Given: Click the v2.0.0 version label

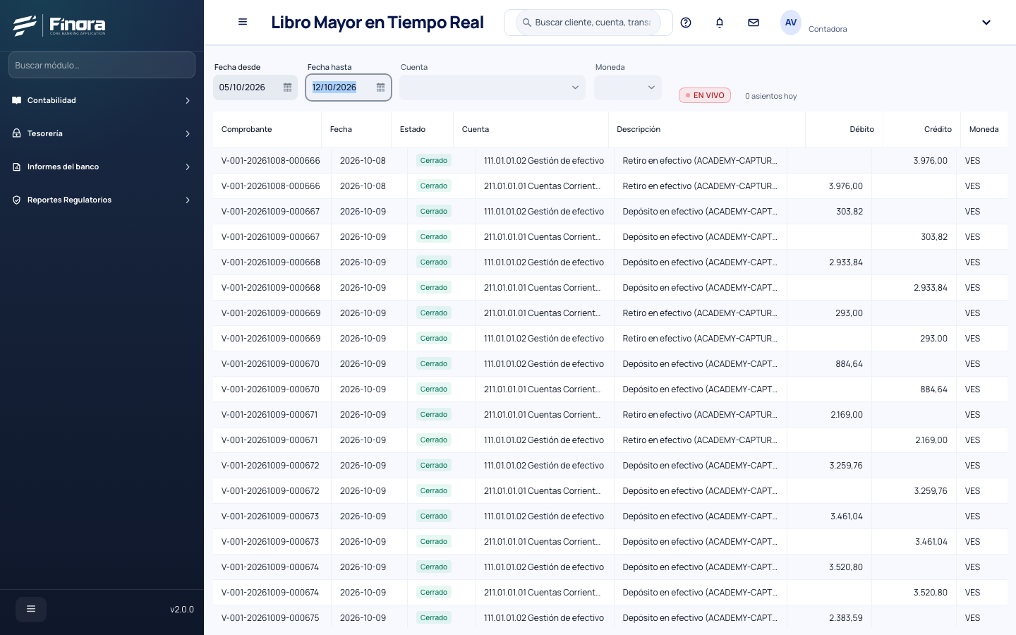Looking at the screenshot, I should (x=182, y=610).
